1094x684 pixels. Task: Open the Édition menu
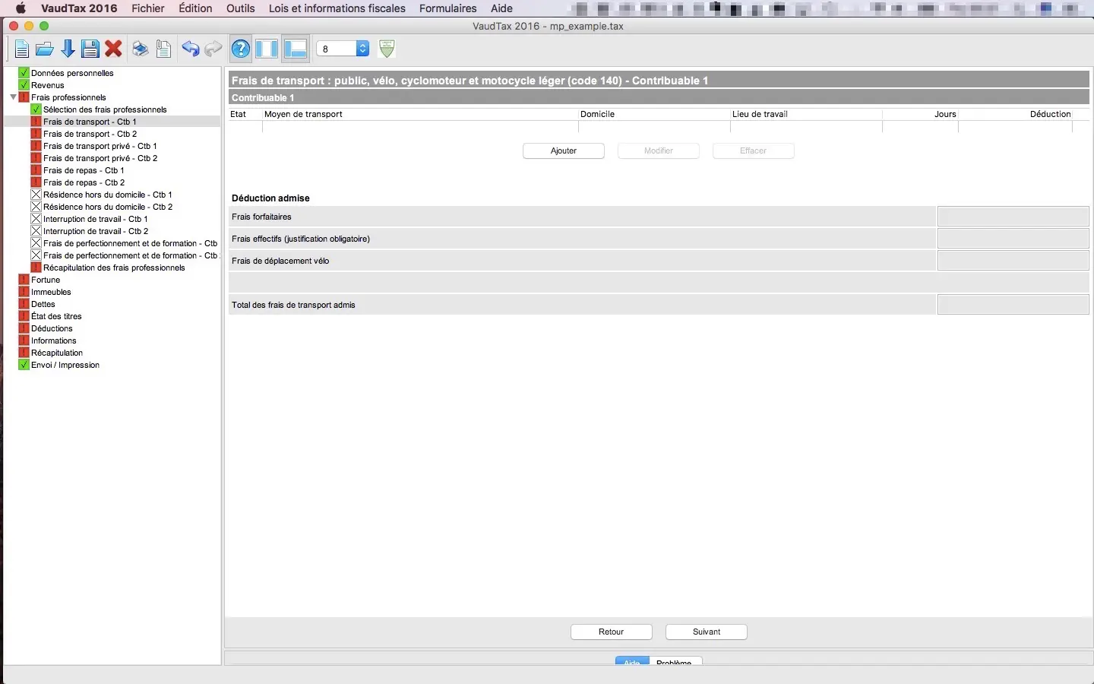195,8
